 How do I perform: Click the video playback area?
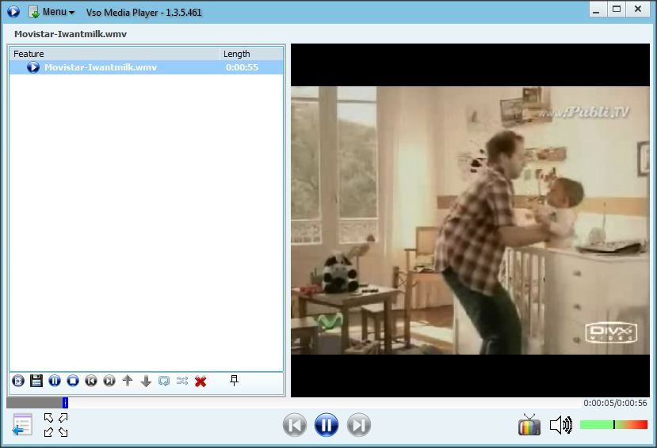pos(470,221)
